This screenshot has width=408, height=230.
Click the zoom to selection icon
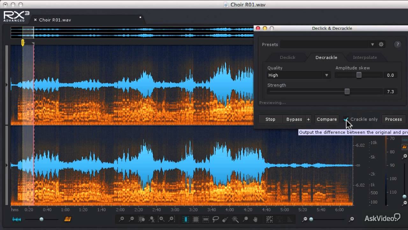[x=142, y=219]
